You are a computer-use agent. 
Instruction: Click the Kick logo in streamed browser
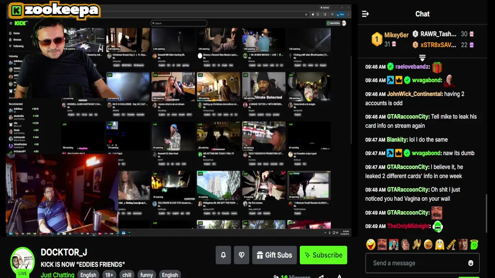[20, 23]
